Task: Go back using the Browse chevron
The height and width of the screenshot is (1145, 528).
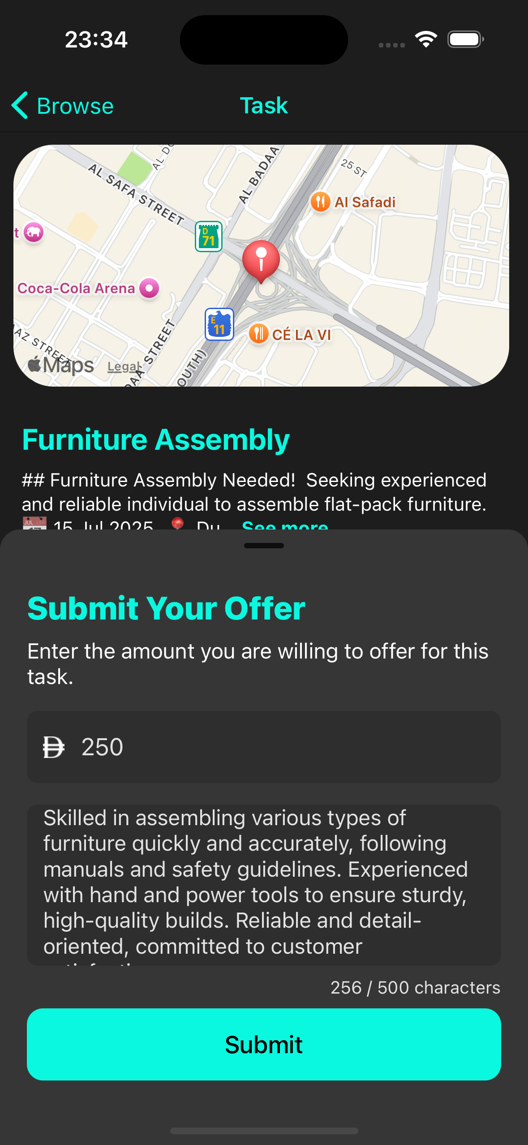Action: pyautogui.click(x=20, y=106)
